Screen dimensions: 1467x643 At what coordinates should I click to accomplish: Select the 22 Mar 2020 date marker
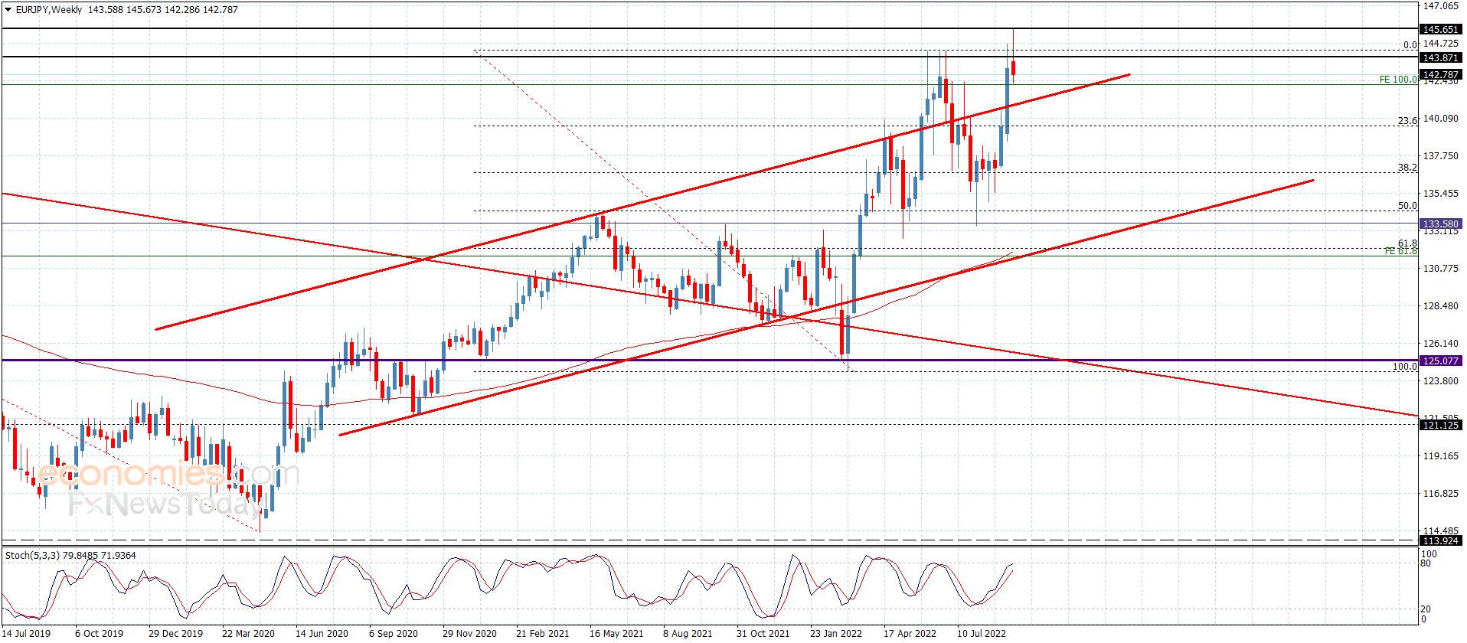click(248, 633)
